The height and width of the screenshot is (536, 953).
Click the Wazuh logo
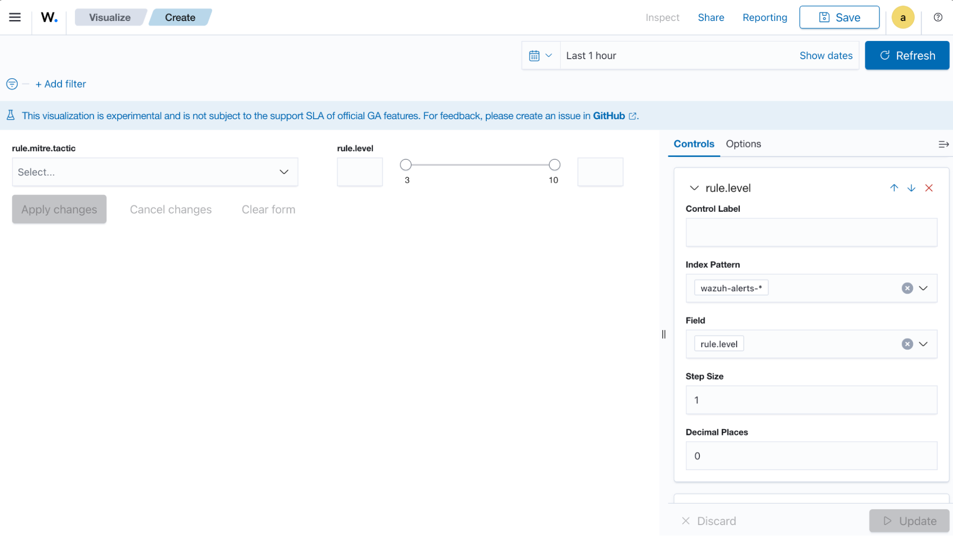point(48,17)
